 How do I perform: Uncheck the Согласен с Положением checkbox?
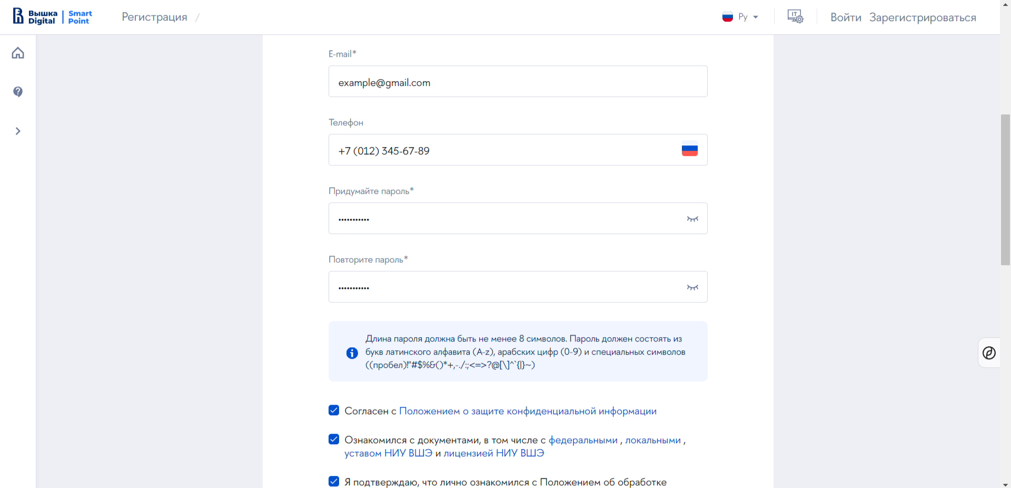pos(334,410)
